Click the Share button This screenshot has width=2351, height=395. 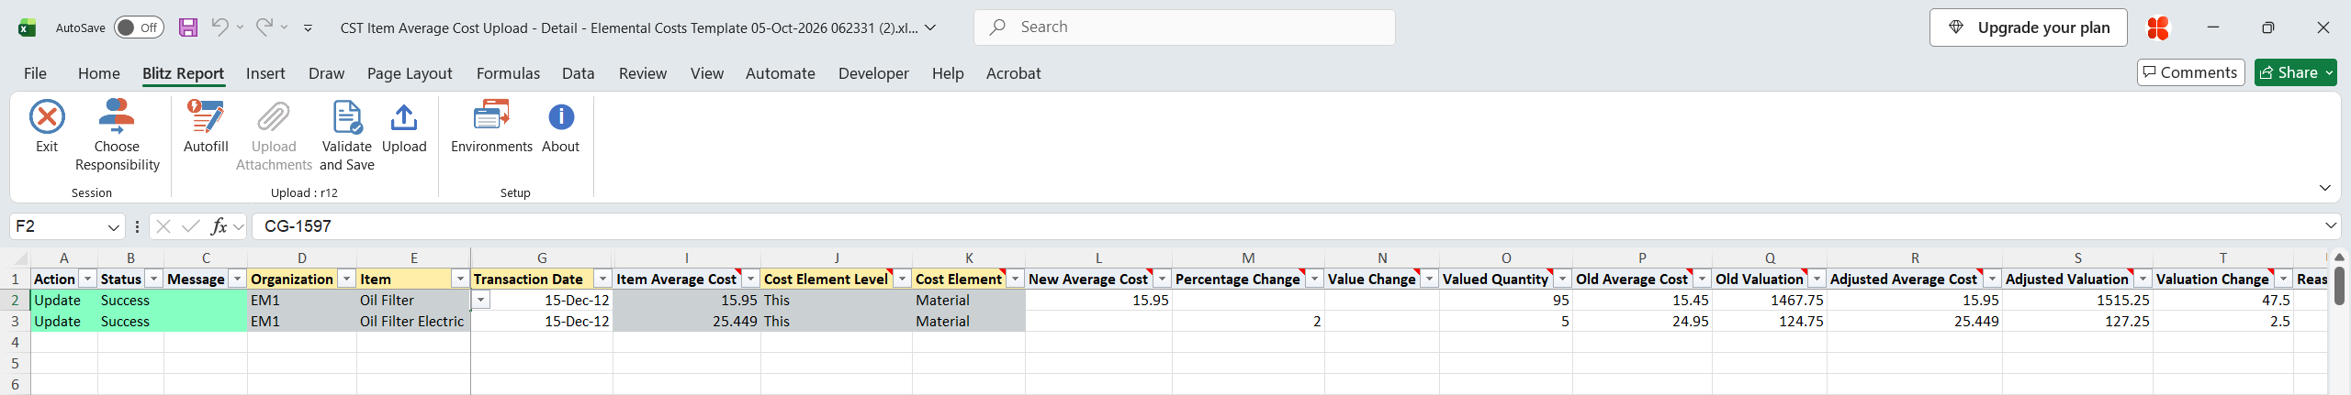pos(2296,72)
